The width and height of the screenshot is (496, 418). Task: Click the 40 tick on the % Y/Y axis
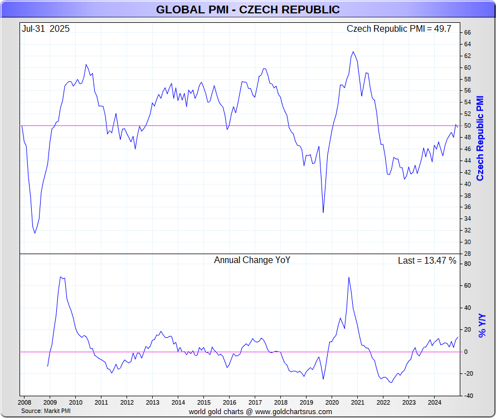(x=468, y=308)
